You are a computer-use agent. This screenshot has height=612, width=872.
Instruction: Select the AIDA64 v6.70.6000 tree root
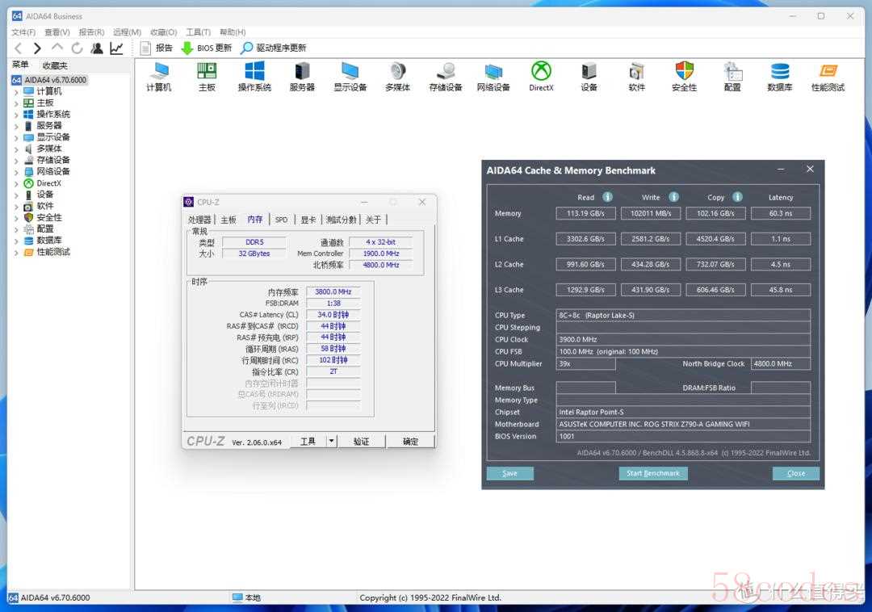pyautogui.click(x=49, y=80)
